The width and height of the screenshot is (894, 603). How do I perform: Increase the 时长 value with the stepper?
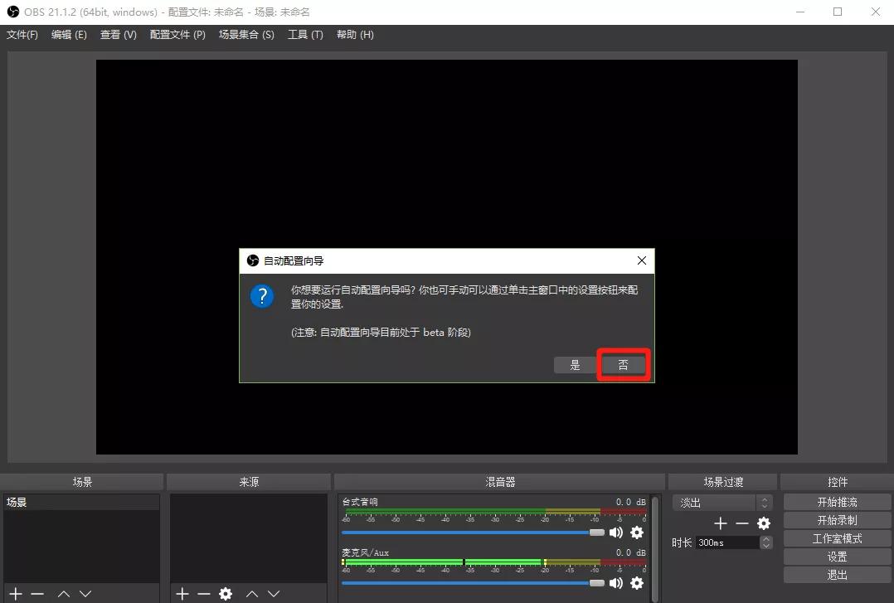pos(765,537)
